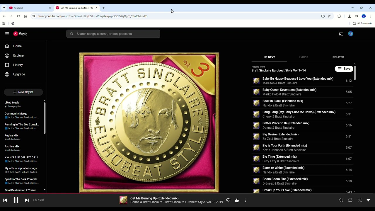Click the YouTube Music logo

[20, 34]
